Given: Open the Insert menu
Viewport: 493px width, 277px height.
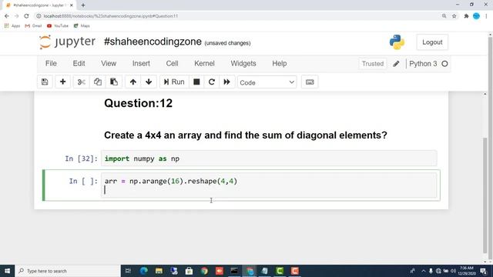Looking at the screenshot, I should 141,63.
